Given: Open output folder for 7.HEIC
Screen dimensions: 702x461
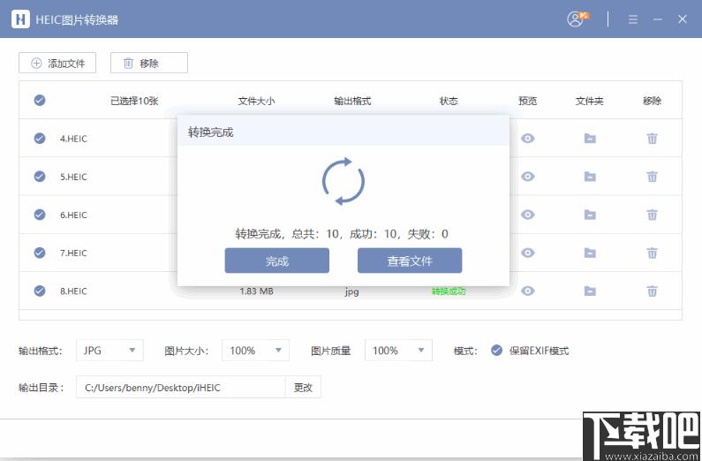Looking at the screenshot, I should [590, 253].
